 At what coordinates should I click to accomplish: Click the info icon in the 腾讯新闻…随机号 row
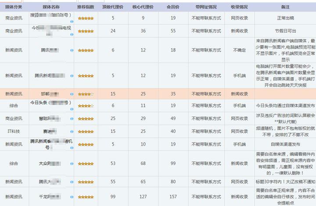tap(72, 148)
